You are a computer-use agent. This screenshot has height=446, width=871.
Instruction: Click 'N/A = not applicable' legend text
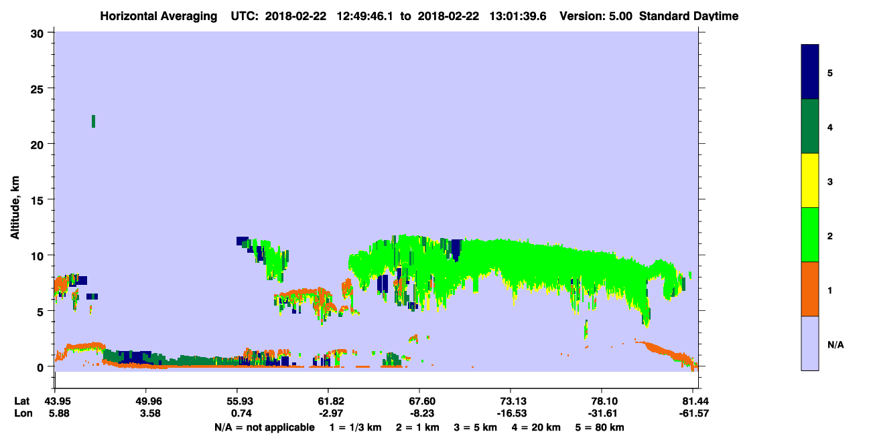[x=265, y=427]
